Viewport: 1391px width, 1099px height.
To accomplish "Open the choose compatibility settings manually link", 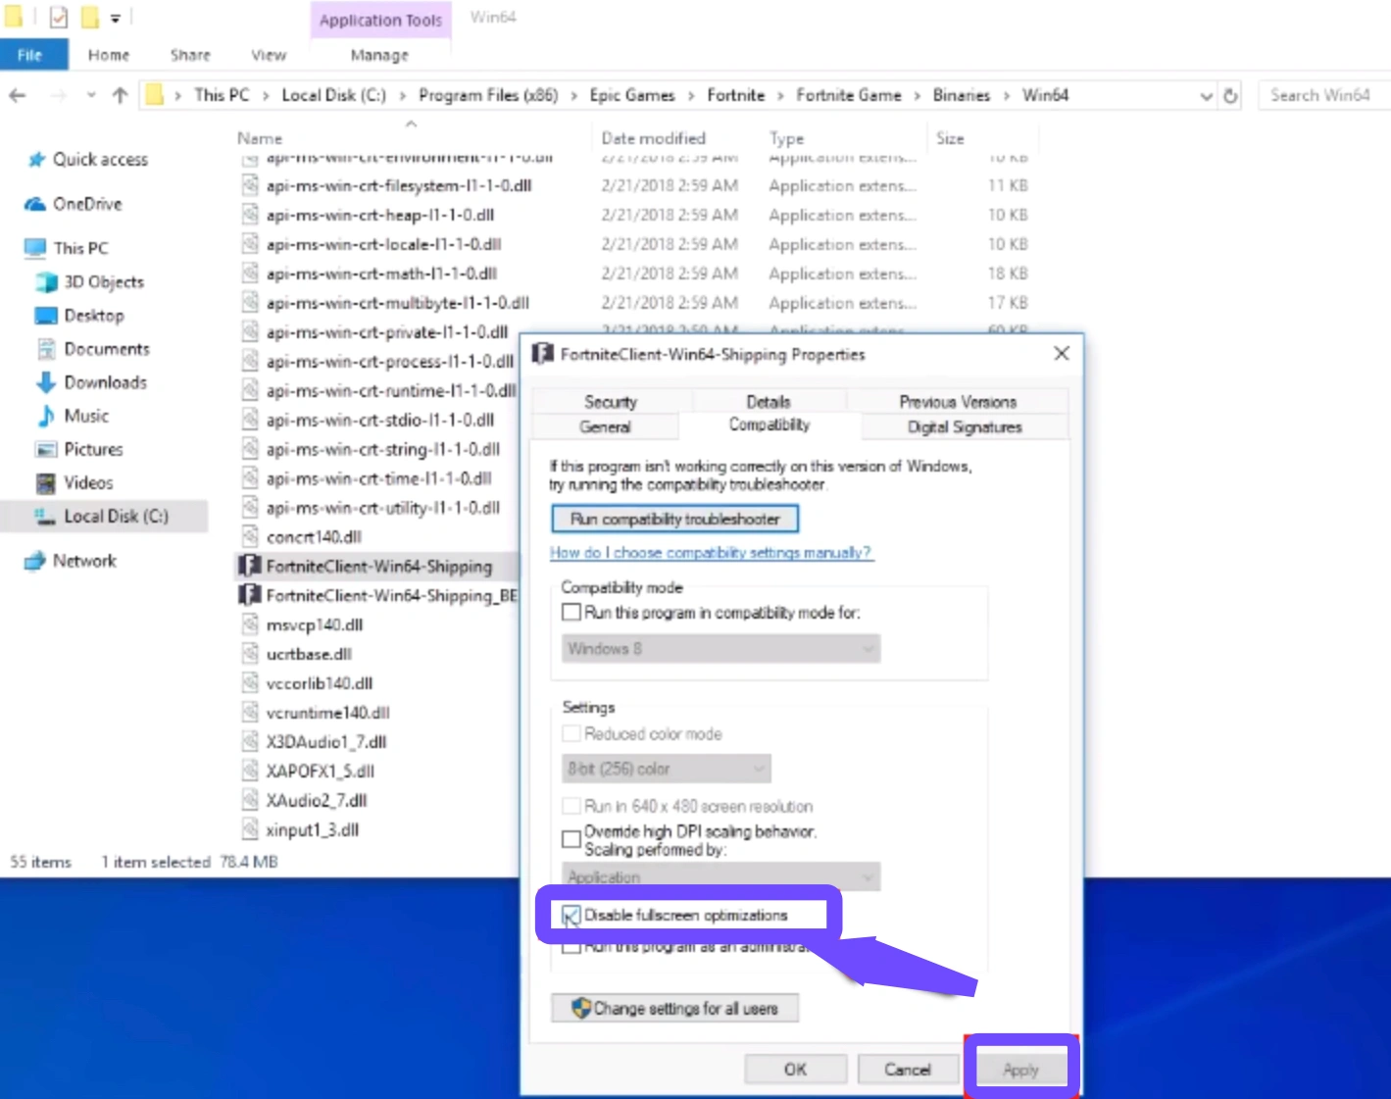I will click(711, 553).
